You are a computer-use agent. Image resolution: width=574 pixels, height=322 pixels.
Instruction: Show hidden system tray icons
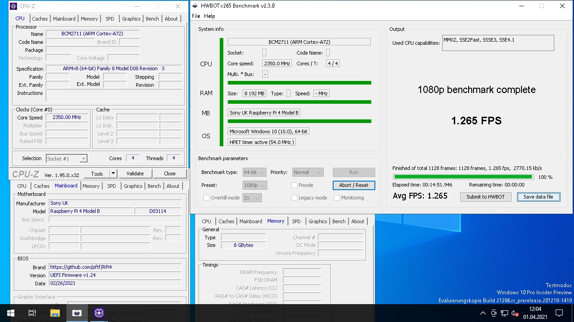click(x=483, y=313)
